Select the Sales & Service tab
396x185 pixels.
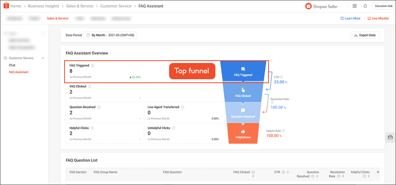(57, 19)
